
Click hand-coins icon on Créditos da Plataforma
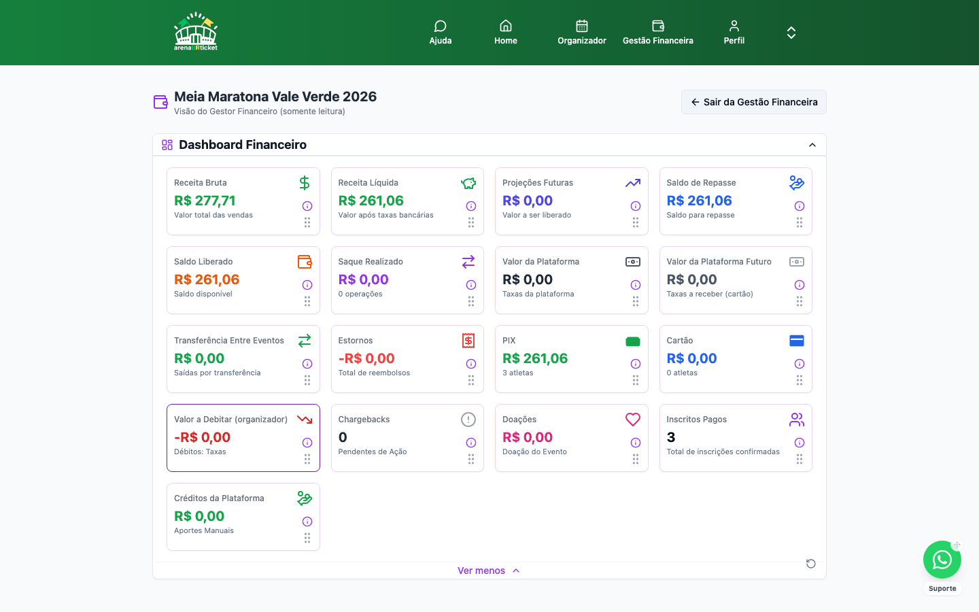click(305, 498)
